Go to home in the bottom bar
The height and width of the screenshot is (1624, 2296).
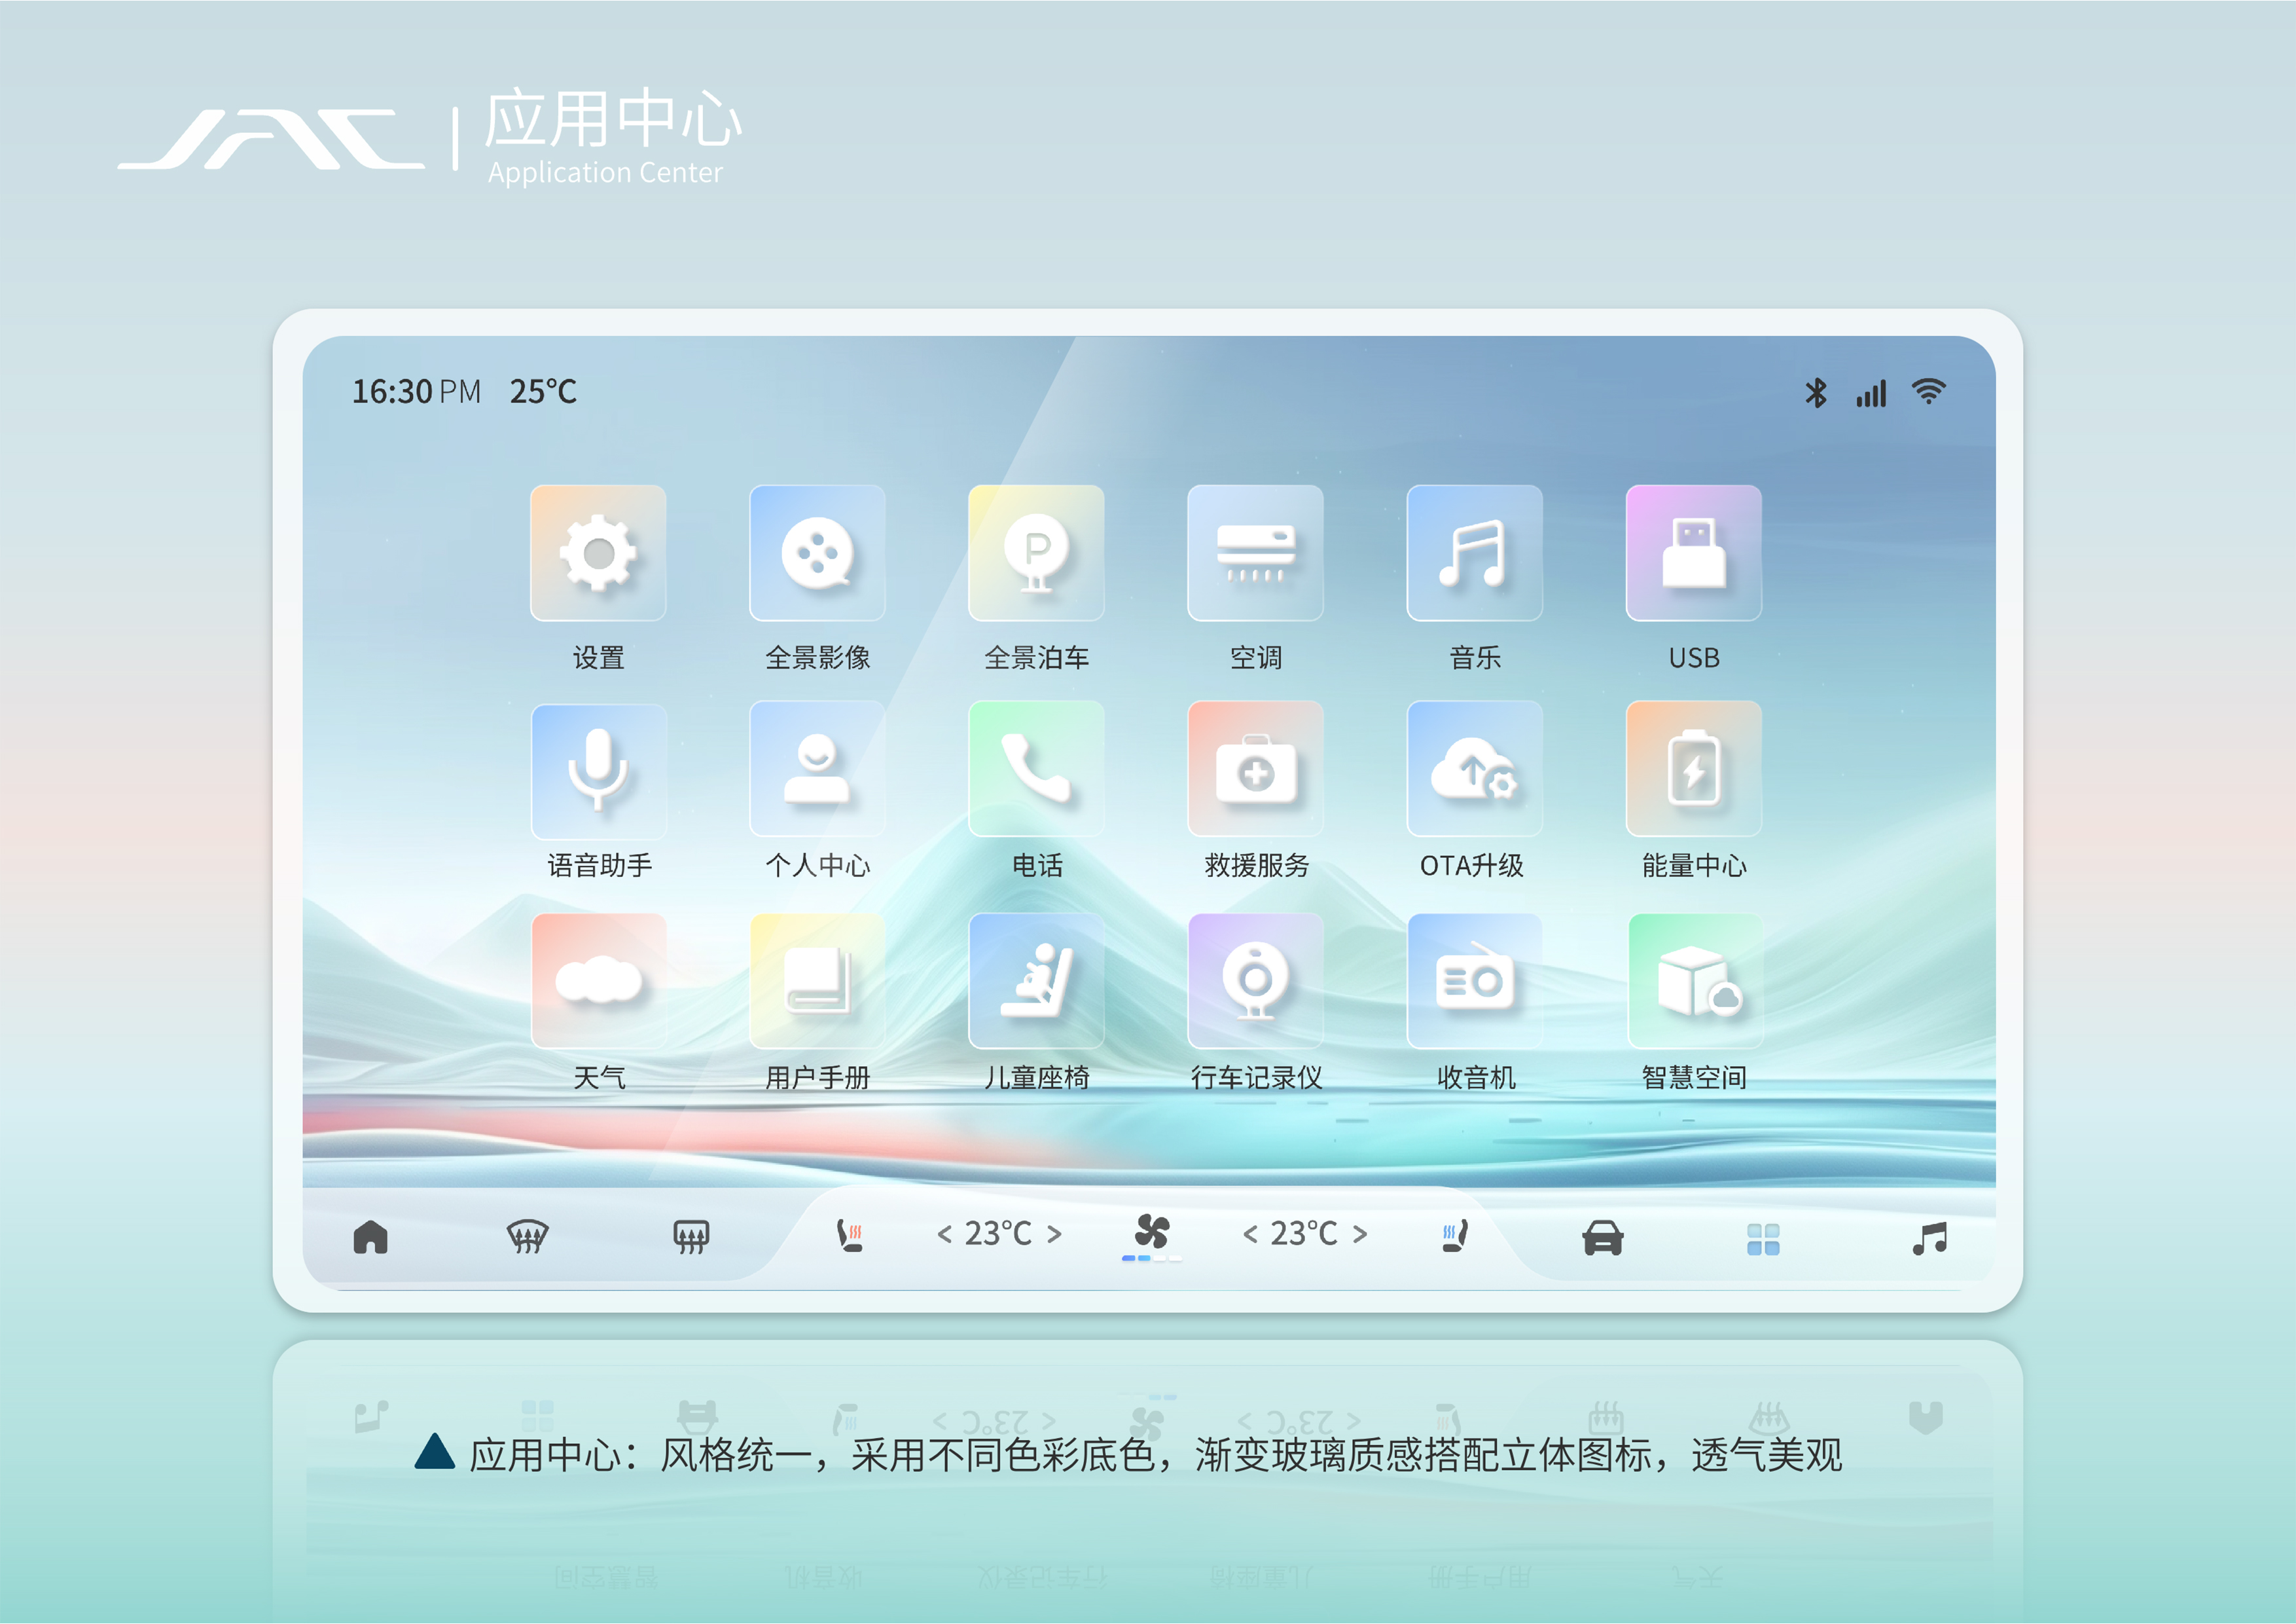(x=370, y=1238)
